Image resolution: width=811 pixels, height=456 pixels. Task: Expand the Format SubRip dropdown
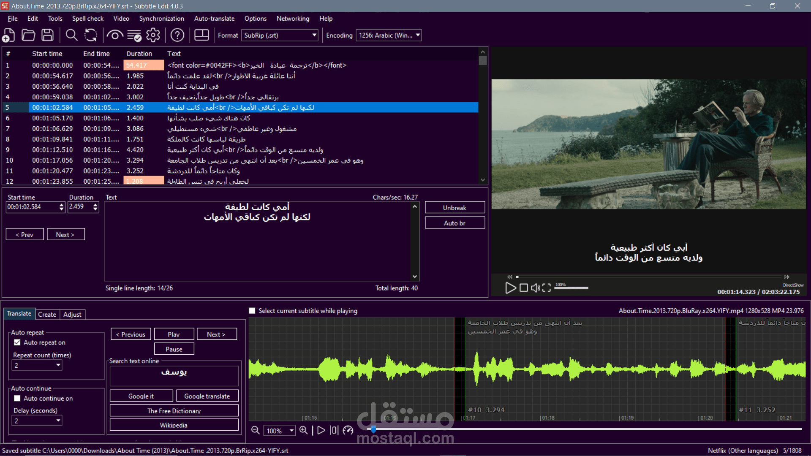tap(280, 35)
